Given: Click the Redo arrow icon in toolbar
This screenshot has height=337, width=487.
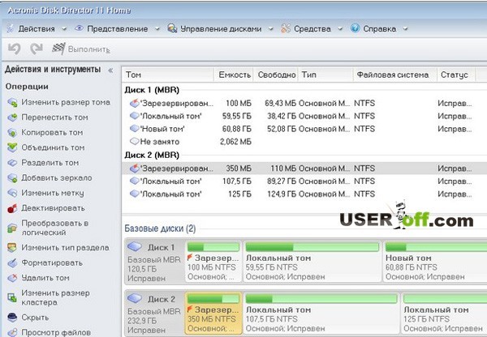Looking at the screenshot, I should click(x=34, y=49).
